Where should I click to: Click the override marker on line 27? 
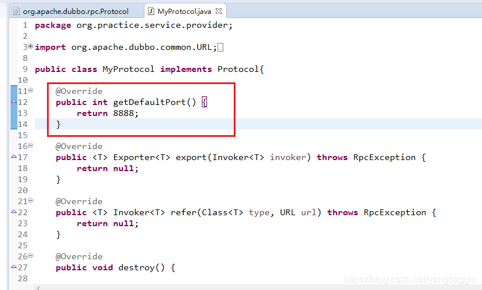pos(14,267)
